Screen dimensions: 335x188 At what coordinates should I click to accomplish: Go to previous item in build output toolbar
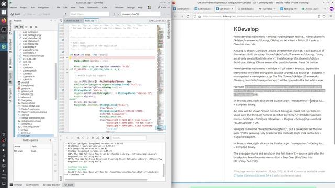pyautogui.click(x=83, y=138)
